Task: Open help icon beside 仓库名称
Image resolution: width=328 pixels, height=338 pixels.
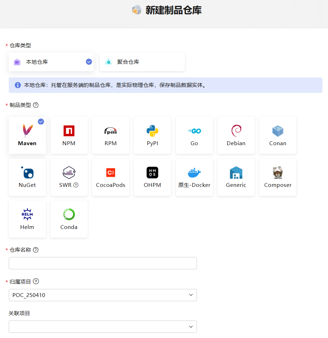Action: (36, 250)
